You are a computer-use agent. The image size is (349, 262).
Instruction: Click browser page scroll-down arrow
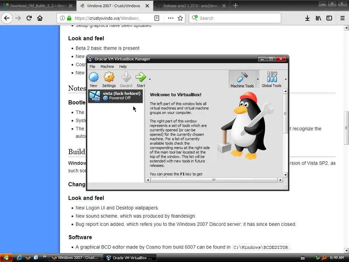pos(346,250)
